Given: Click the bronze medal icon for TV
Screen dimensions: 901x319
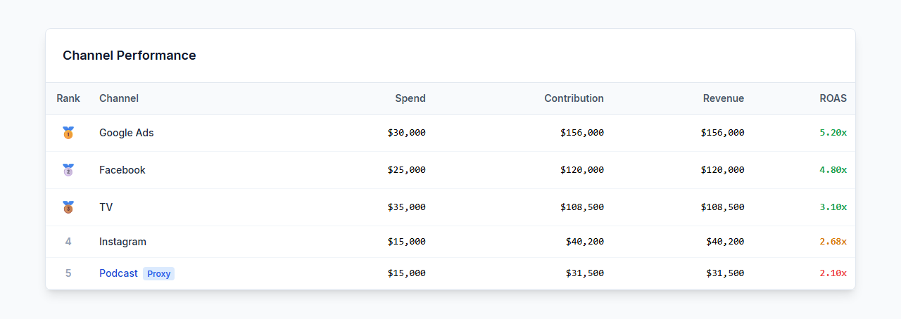Looking at the screenshot, I should tap(68, 207).
